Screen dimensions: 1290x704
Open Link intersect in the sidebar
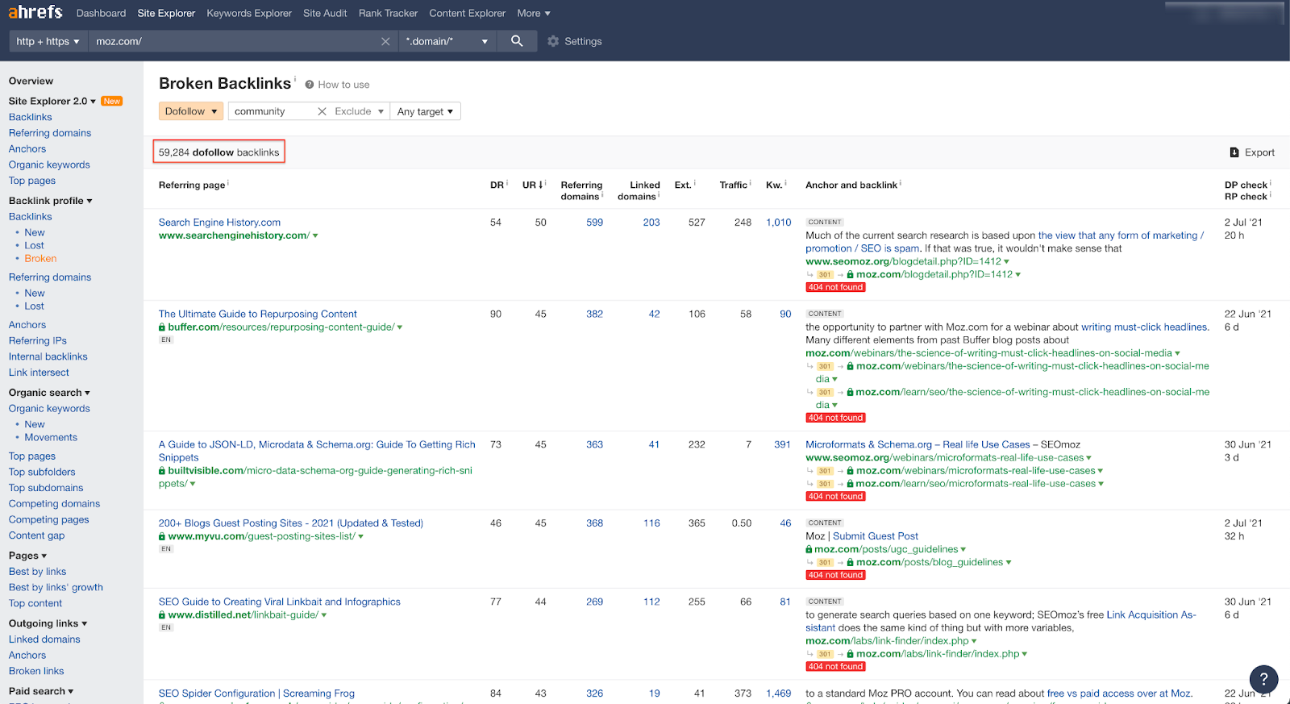click(39, 373)
